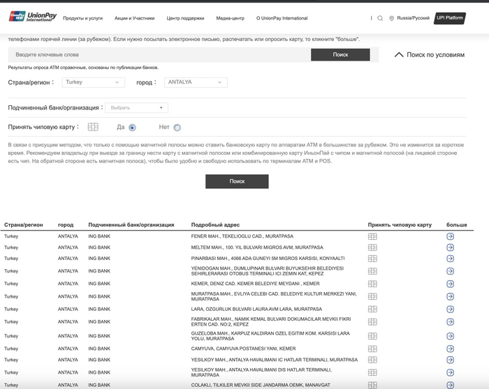Open details arrow for YENIDOGAN MAH. row
The height and width of the screenshot is (389, 489).
coord(450,271)
